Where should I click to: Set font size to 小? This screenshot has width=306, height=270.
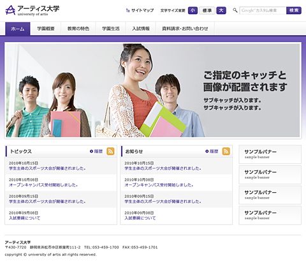(193, 10)
